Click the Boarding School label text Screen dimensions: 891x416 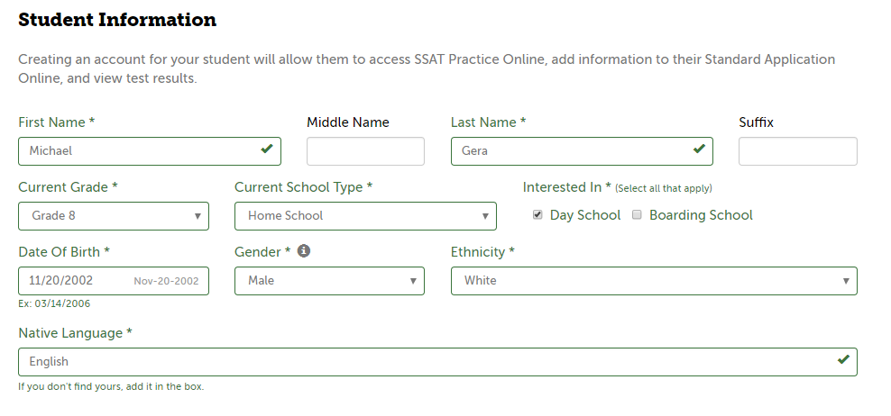click(701, 215)
